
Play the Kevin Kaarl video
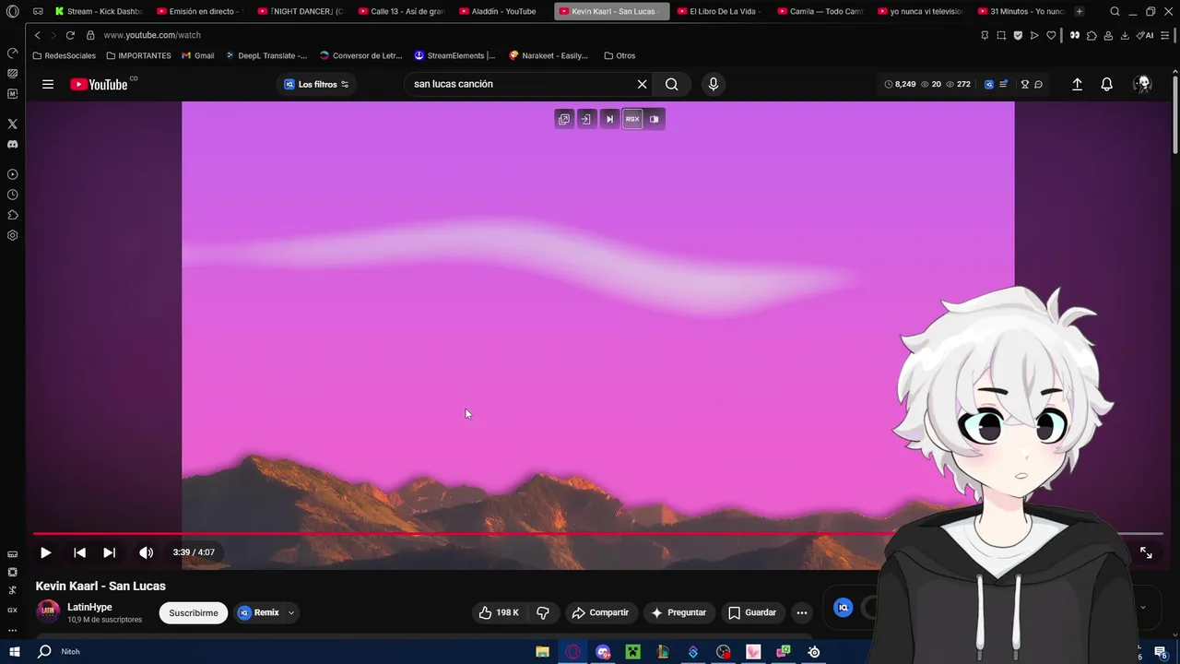point(45,552)
